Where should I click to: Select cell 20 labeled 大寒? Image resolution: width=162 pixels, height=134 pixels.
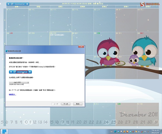pos(104,44)
